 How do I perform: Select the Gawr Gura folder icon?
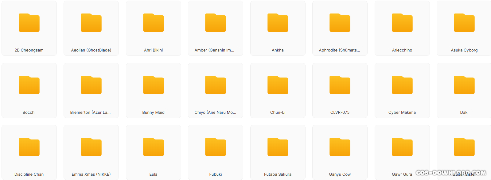[x=402, y=147]
